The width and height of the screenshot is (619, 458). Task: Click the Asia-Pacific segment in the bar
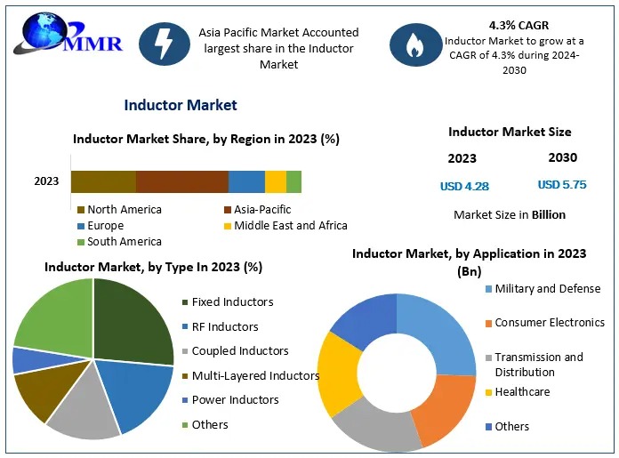[x=182, y=181]
